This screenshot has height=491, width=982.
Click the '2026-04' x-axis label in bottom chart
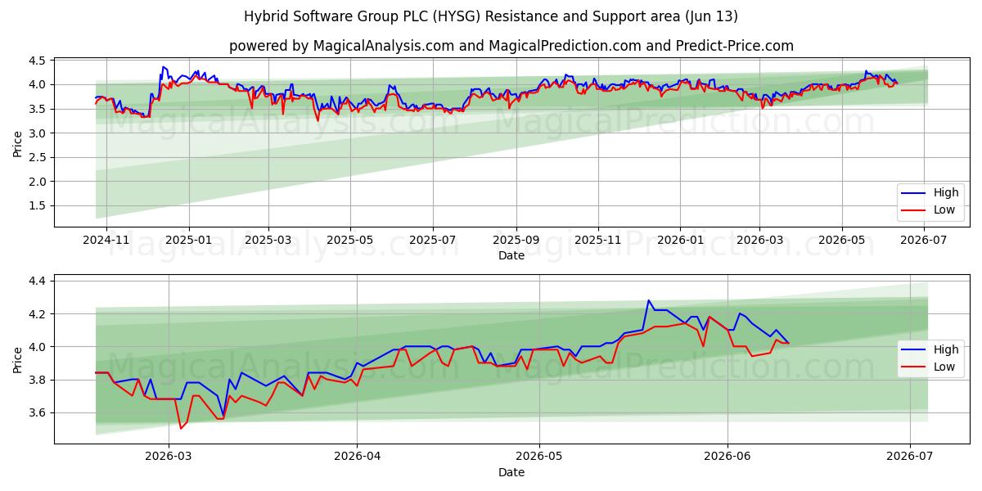click(357, 457)
